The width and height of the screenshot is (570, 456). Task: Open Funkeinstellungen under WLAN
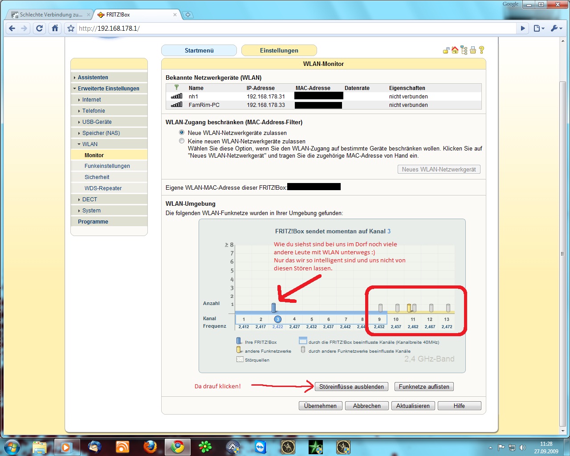pos(107,166)
